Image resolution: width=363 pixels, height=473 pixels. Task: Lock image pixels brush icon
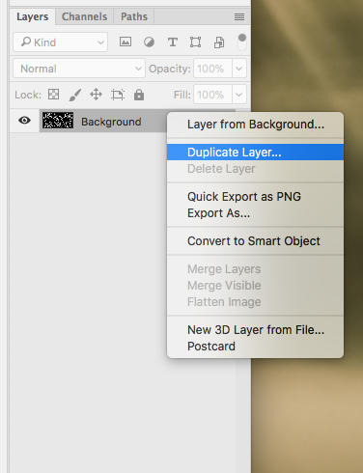pyautogui.click(x=74, y=95)
